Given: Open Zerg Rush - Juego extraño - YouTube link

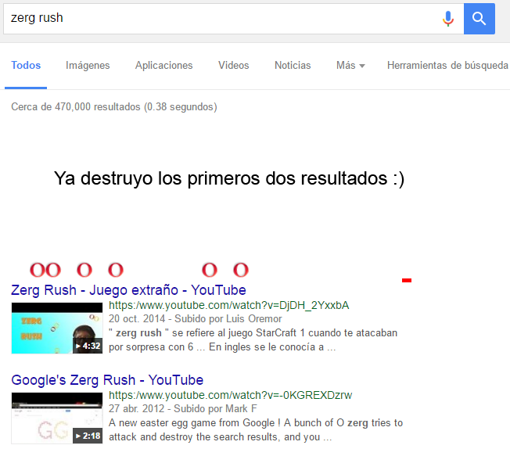Looking at the screenshot, I should point(128,290).
